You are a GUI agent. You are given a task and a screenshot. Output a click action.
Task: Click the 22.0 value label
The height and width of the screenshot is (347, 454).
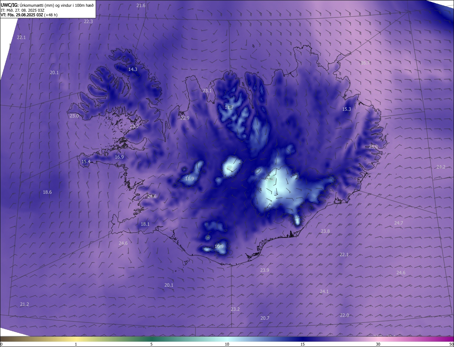[x=344, y=315]
